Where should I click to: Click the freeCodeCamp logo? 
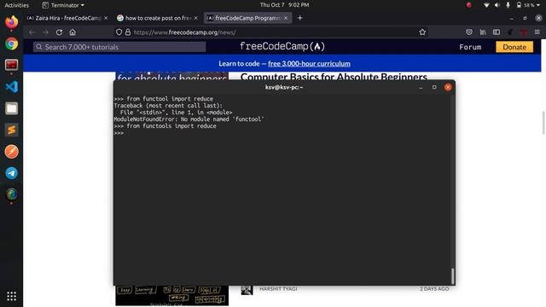[x=282, y=46]
